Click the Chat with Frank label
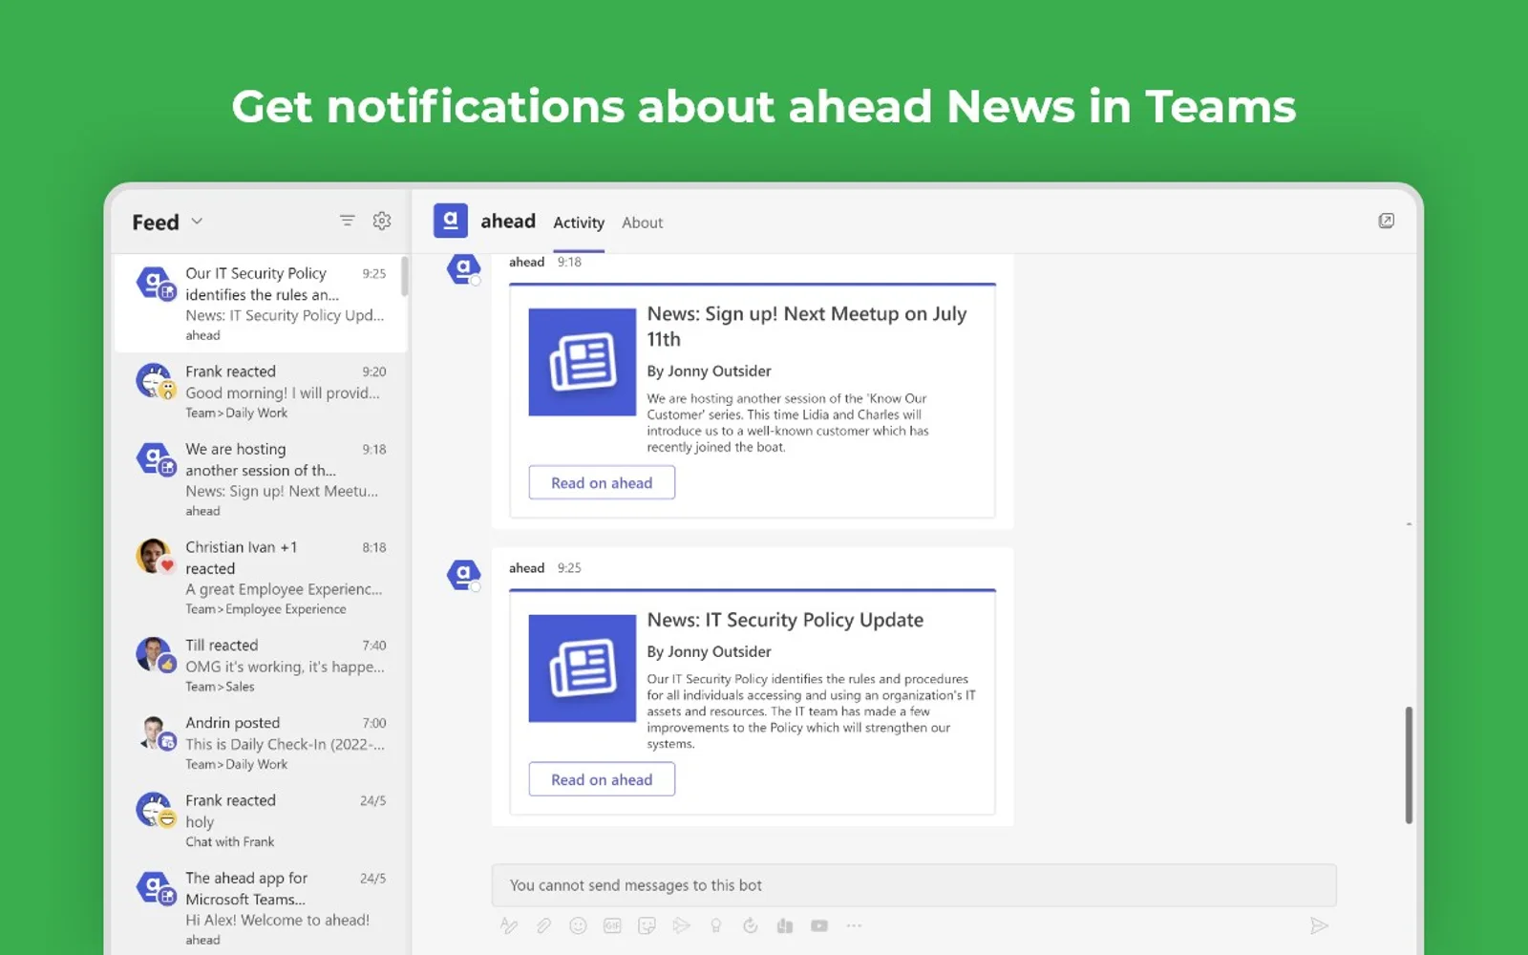The height and width of the screenshot is (955, 1528). [x=229, y=841]
